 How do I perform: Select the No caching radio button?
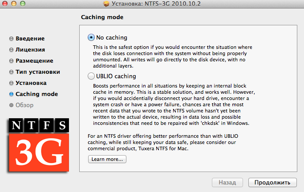pyautogui.click(x=91, y=37)
